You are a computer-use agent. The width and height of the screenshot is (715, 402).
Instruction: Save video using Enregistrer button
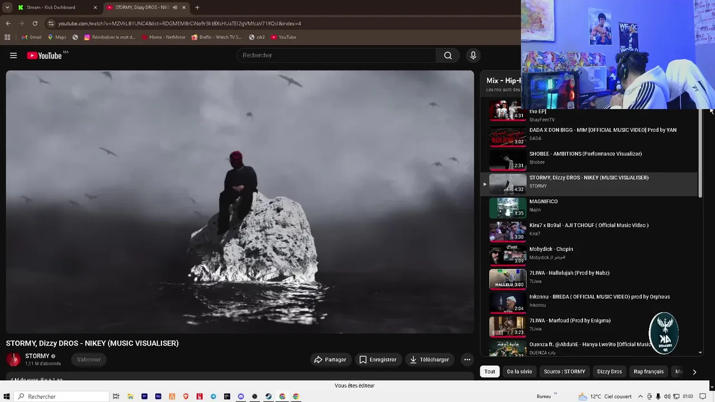click(378, 360)
